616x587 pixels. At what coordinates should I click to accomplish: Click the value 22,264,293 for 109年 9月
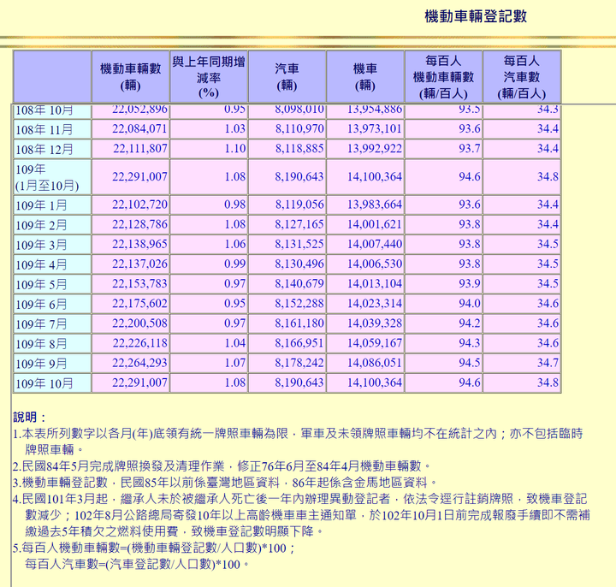(139, 363)
